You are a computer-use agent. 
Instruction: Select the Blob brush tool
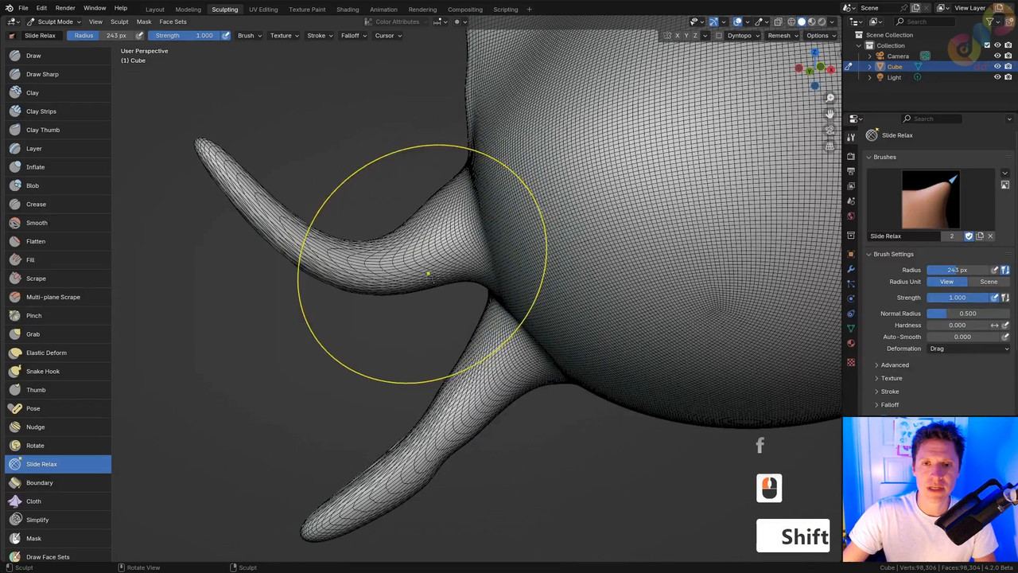tap(57, 185)
